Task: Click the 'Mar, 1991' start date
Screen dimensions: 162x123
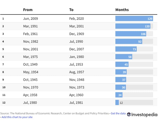Action: pyautogui.click(x=30, y=26)
